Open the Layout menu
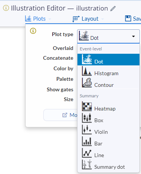This screenshot has width=141, height=174. tap(88, 19)
